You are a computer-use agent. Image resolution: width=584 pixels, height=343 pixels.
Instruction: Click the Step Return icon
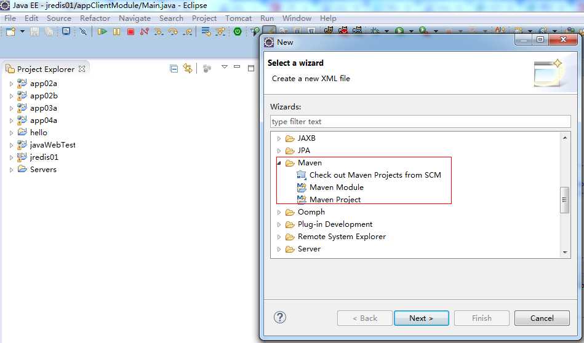(187, 31)
